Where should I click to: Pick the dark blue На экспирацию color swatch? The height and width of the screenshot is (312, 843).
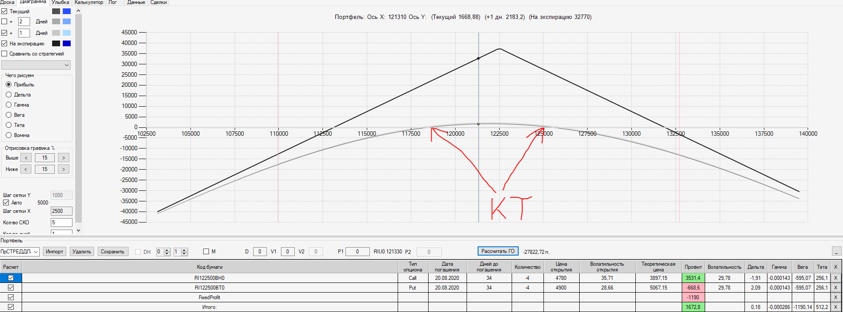click(67, 44)
